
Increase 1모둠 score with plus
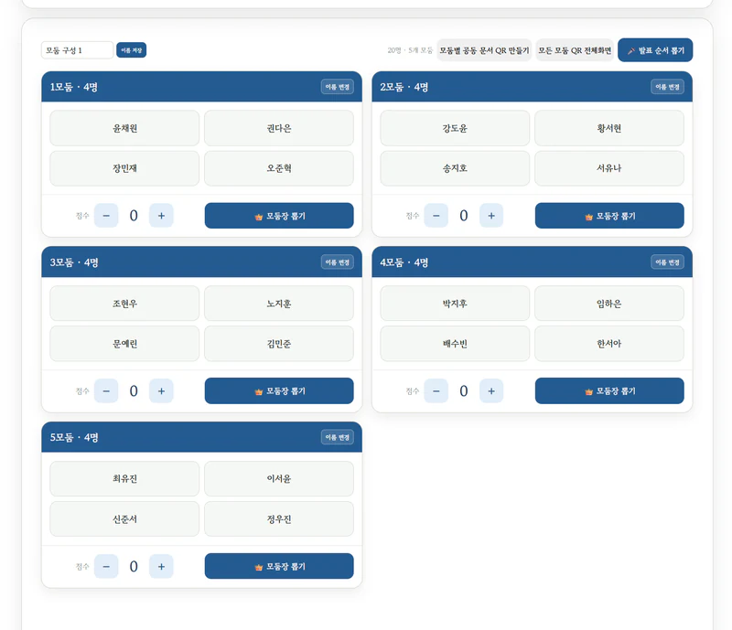pyautogui.click(x=161, y=216)
